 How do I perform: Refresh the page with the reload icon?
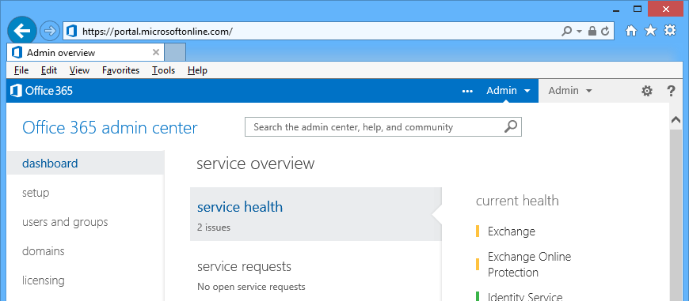coord(605,31)
